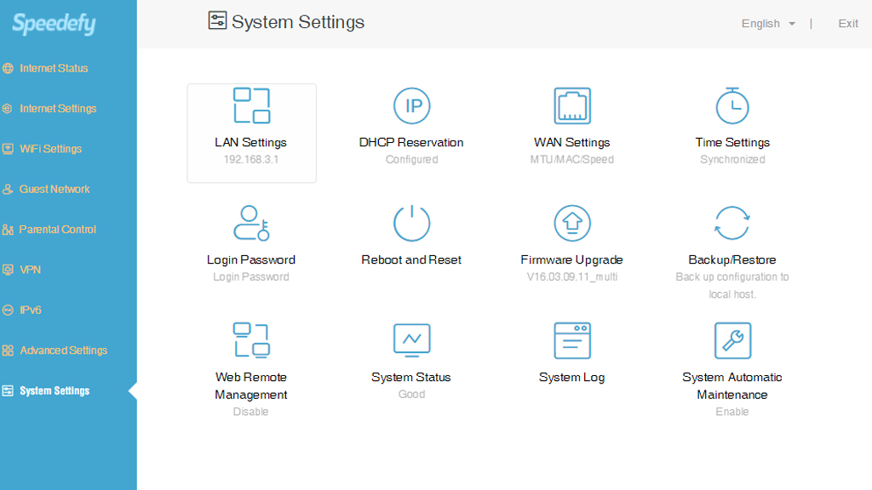Open Web Remote Management icon

[251, 340]
